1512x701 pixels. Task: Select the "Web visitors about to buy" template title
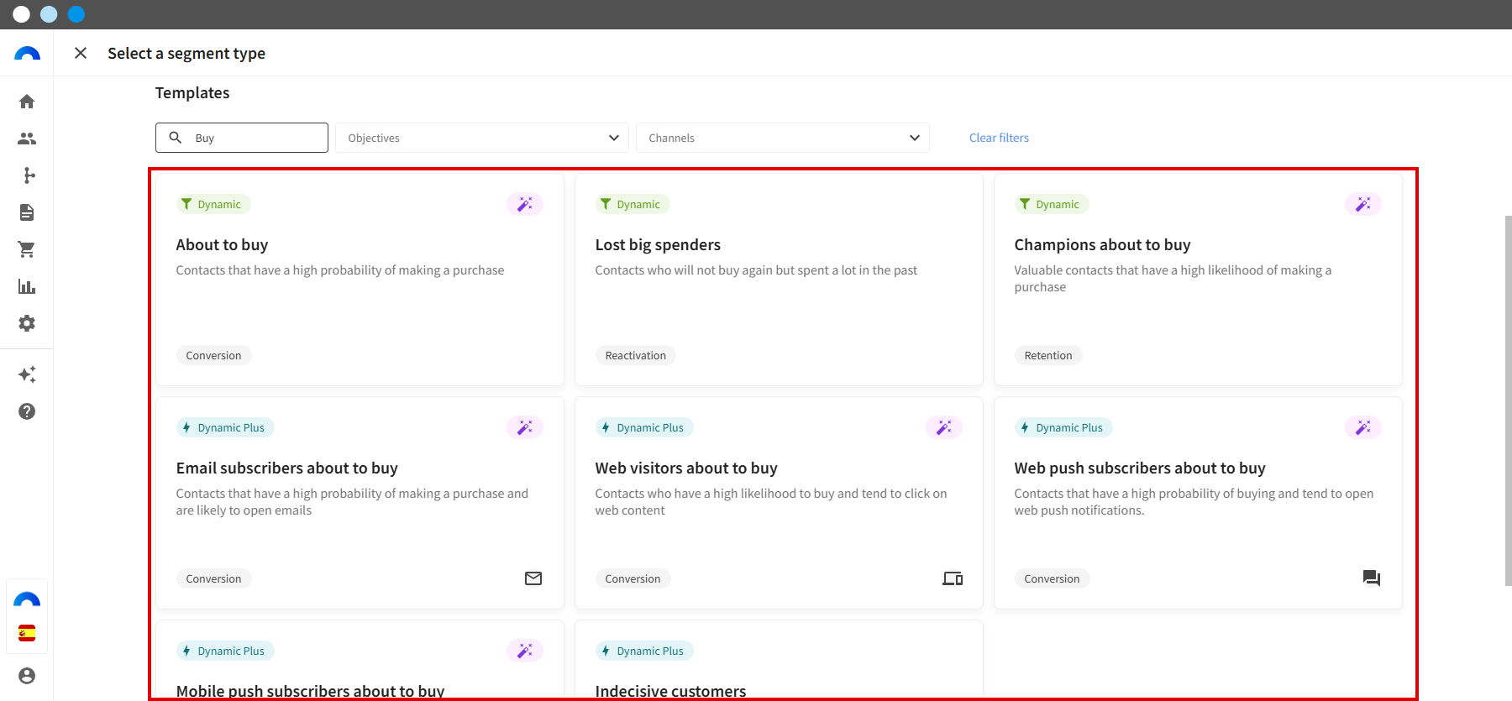coord(686,468)
